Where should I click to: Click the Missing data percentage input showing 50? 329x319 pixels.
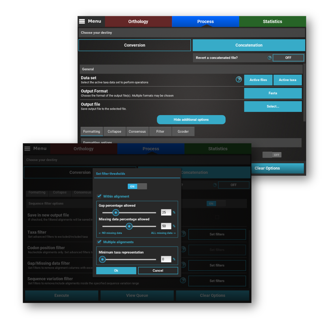tap(166, 226)
